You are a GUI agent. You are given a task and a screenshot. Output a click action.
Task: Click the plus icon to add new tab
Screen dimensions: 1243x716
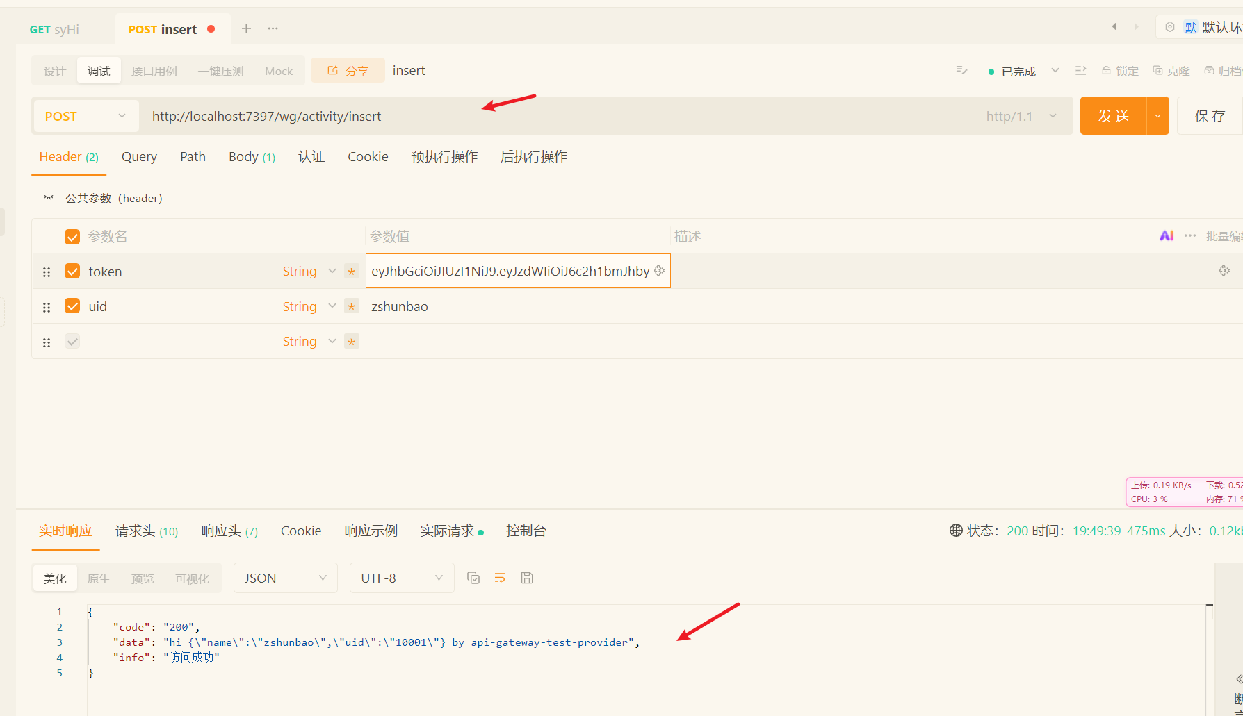(246, 28)
